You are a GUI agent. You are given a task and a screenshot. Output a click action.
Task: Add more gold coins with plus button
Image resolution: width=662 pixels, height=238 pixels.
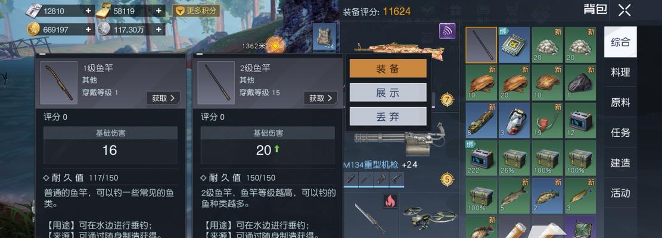(88, 29)
